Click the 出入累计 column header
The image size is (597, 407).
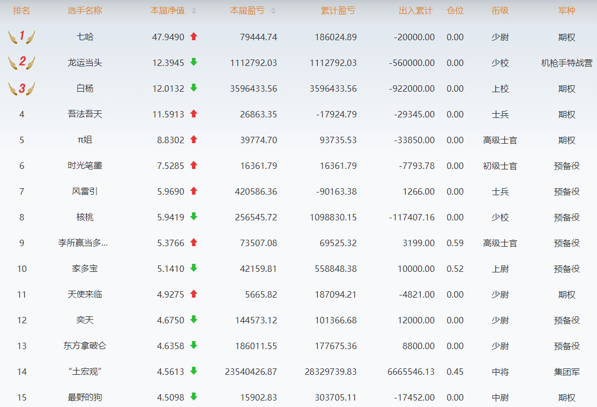tap(416, 11)
